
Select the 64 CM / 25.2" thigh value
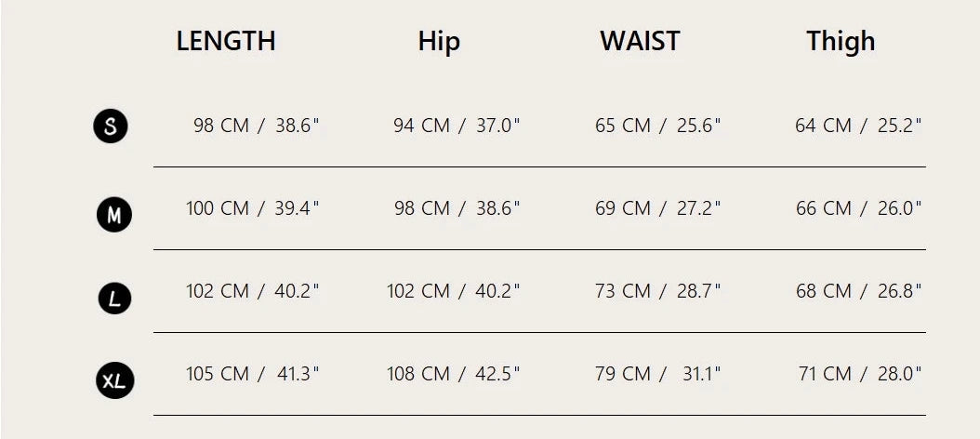[x=857, y=126]
